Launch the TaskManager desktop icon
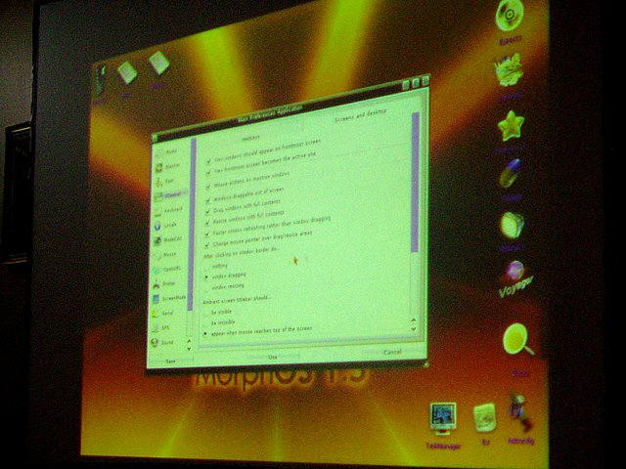The width and height of the screenshot is (626, 469). pos(443,417)
